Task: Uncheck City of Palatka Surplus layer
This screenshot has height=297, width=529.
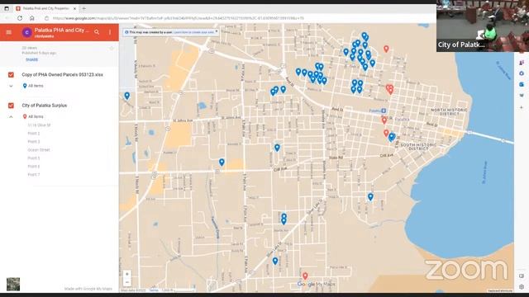Action: coord(11,106)
